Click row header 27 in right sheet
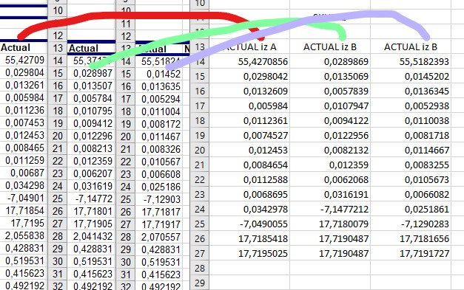464x290 pixels. [x=200, y=253]
